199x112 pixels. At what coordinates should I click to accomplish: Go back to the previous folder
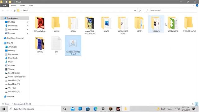tap(3, 11)
